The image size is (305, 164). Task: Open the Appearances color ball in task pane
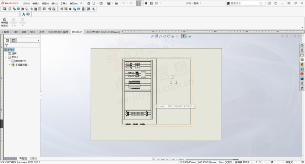302,64
